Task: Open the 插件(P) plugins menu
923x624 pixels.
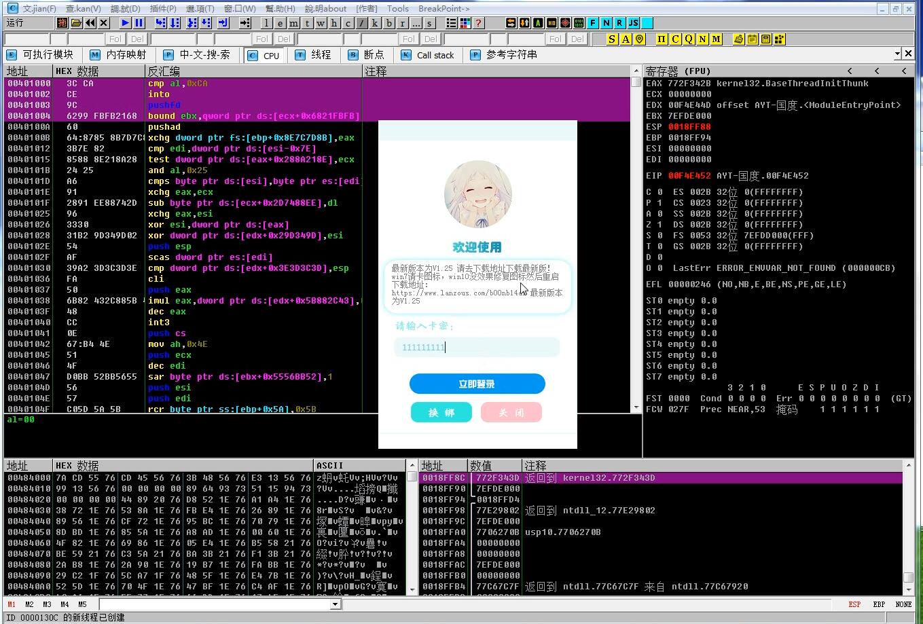Action: click(x=162, y=8)
